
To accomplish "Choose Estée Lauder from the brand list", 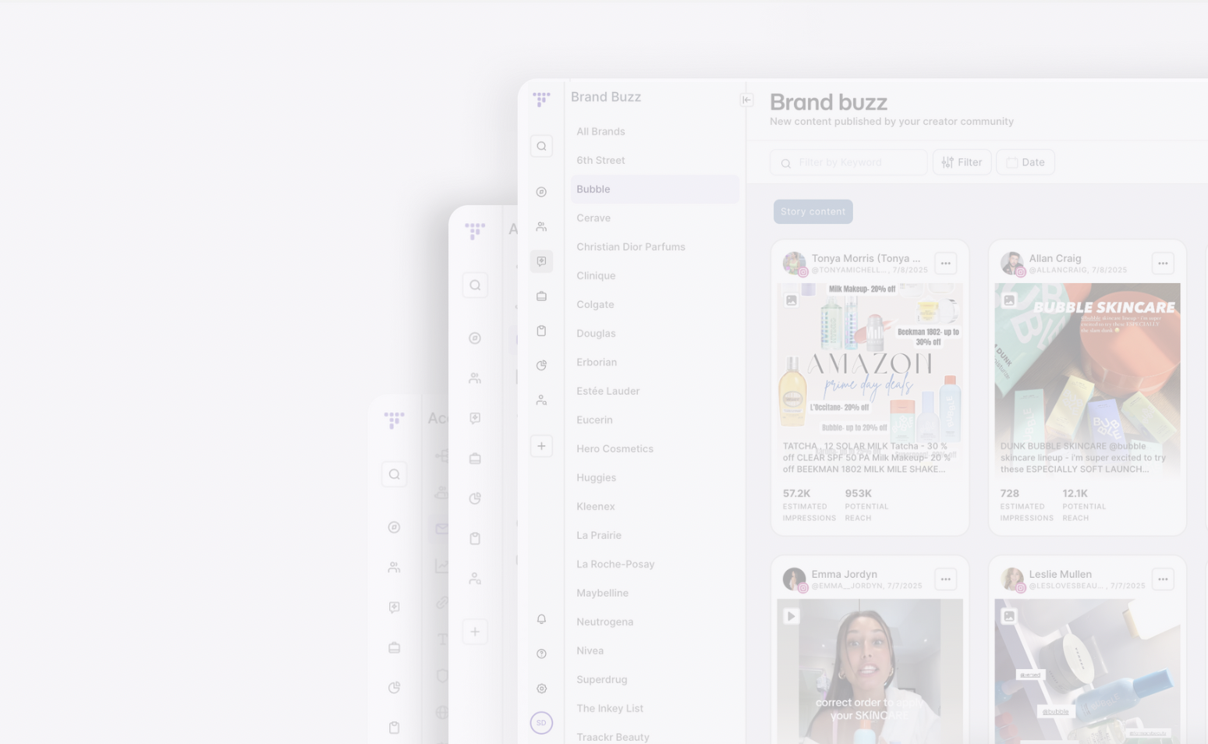I will [608, 391].
